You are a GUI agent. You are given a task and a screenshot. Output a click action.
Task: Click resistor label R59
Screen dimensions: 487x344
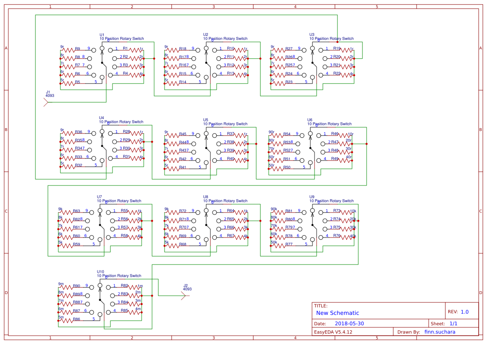tap(76, 245)
